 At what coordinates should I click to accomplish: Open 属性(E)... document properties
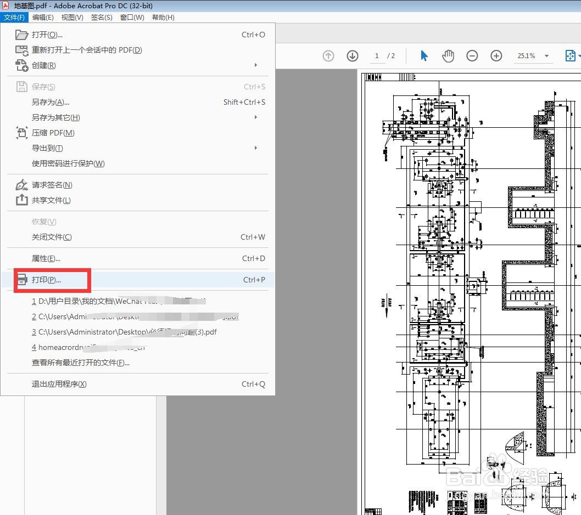click(x=137, y=259)
